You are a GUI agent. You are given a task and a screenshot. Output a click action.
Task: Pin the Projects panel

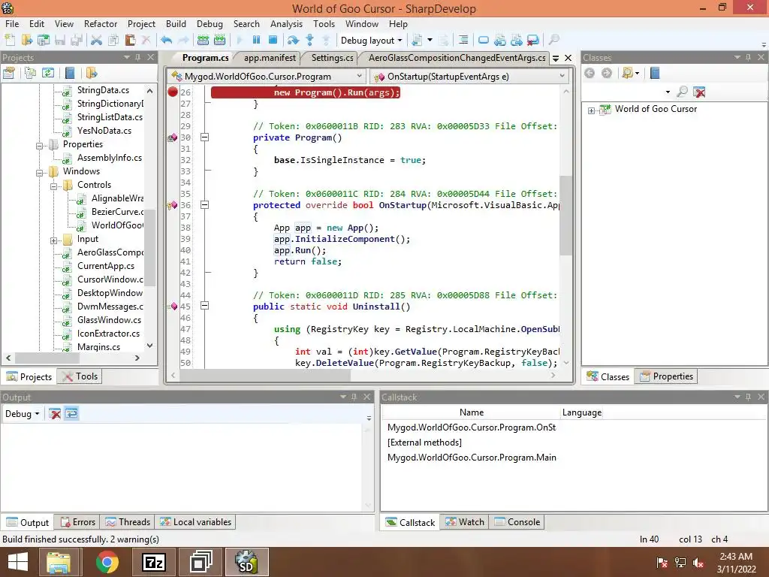(138, 57)
